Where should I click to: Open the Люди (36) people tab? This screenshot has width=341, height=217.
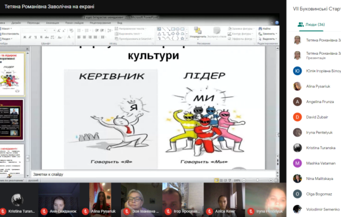pyautogui.click(x=311, y=24)
